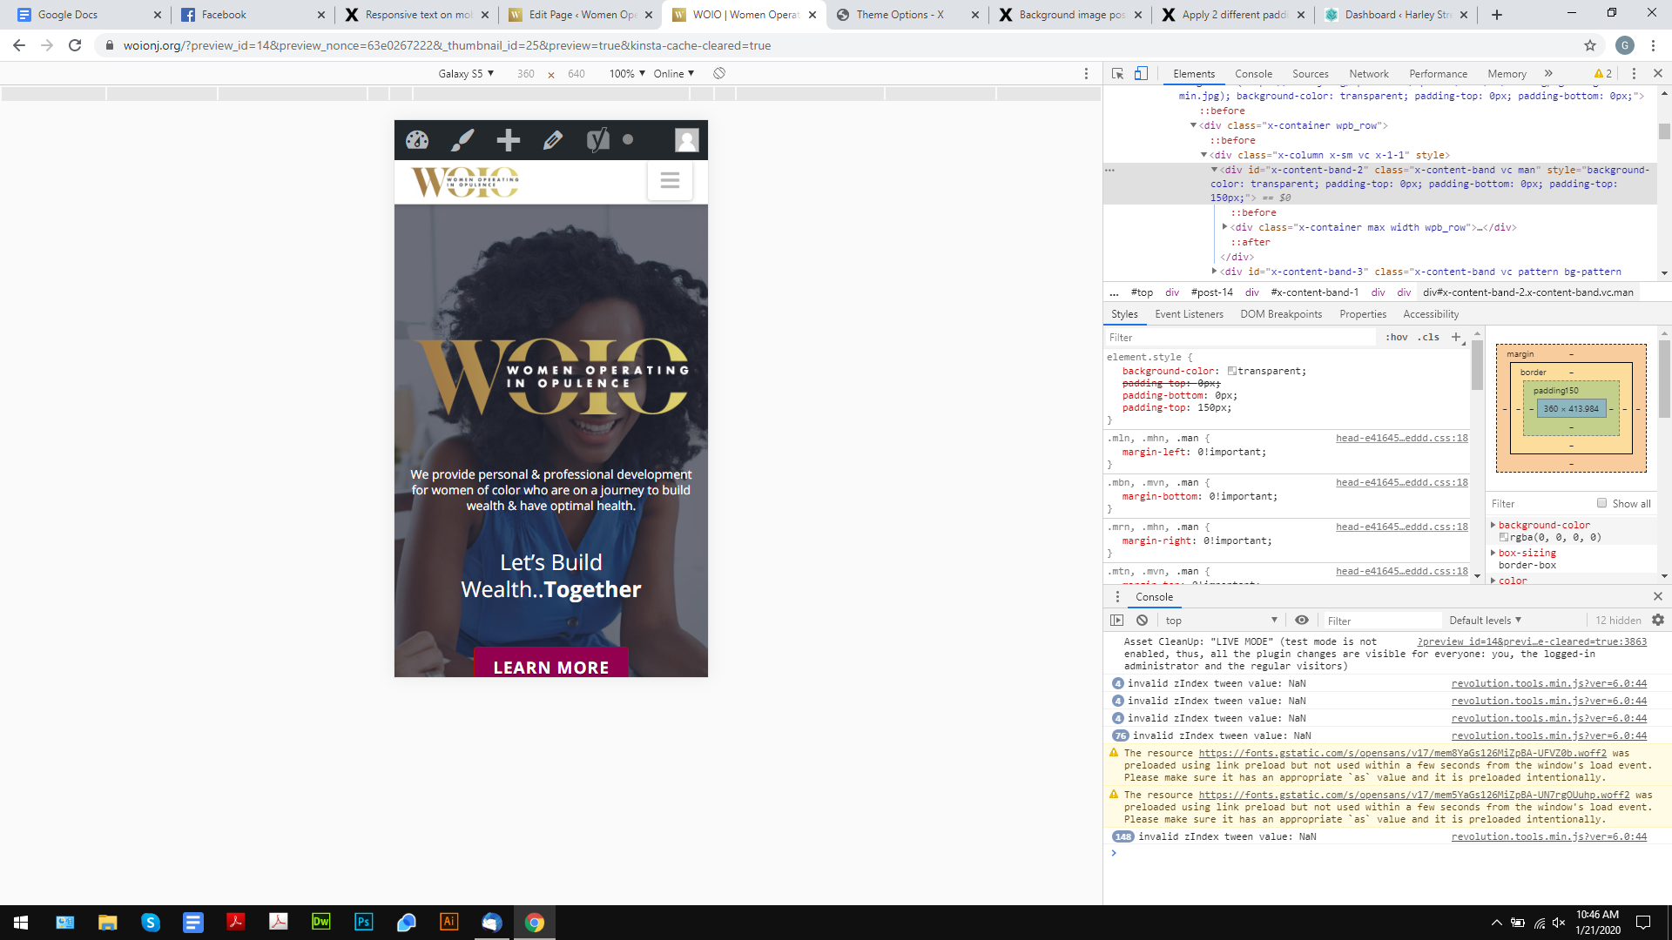The width and height of the screenshot is (1672, 940).
Task: Open the Online throttling dropdown
Action: [674, 74]
